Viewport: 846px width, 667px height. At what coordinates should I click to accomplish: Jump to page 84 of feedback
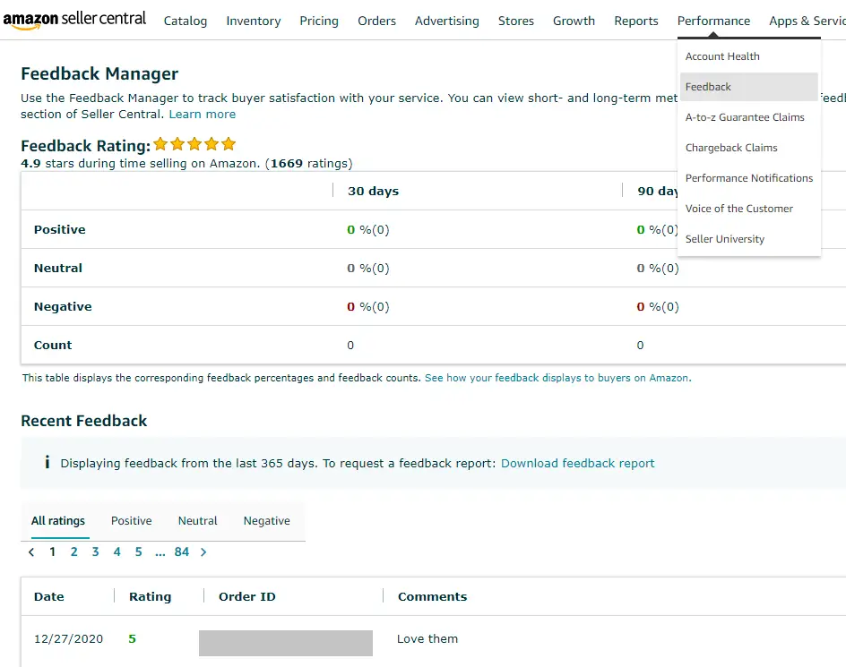[182, 552]
